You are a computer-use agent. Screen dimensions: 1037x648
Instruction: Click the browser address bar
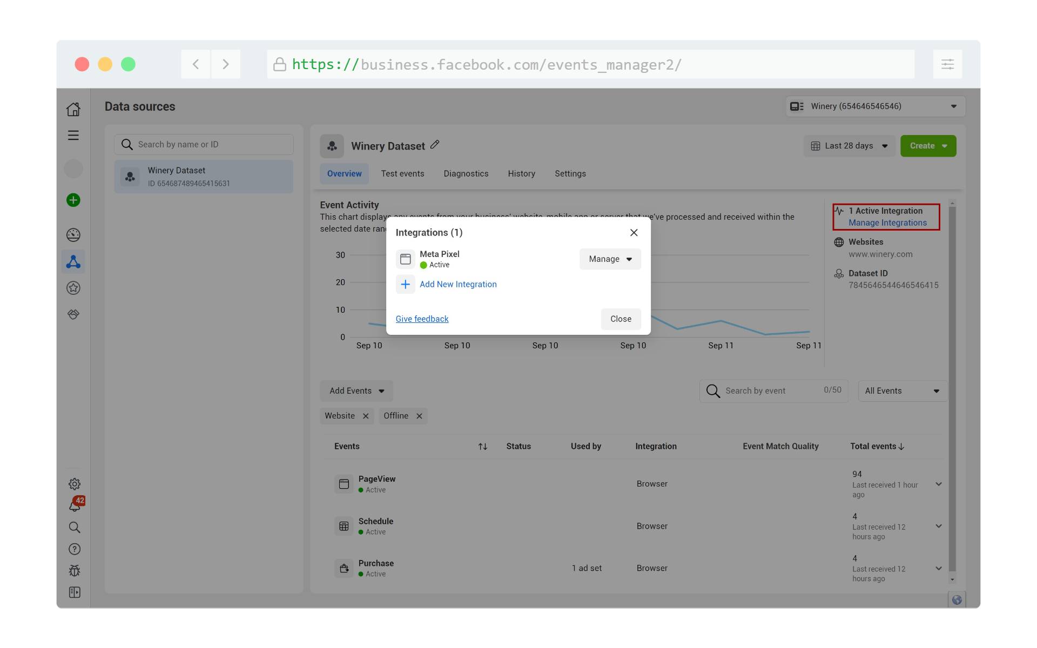coord(591,64)
